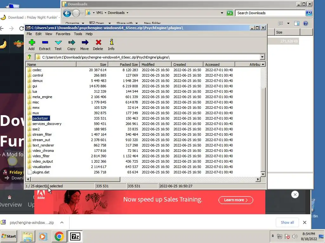Open Help icon in Downloads window
Screen dimensions: 325x243
[x=306, y=23]
